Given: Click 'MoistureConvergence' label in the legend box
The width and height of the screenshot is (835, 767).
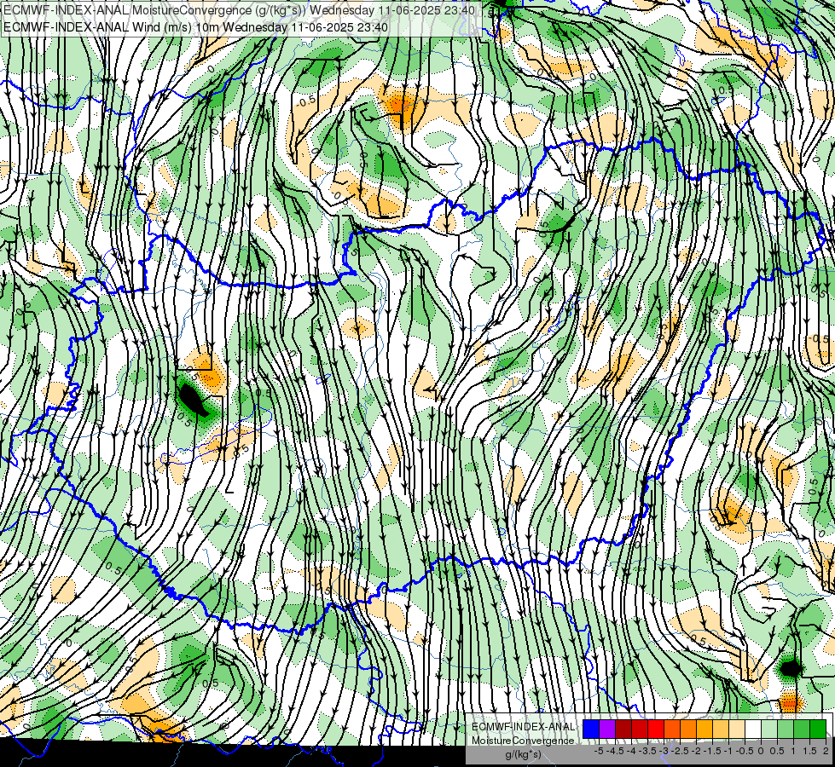Looking at the screenshot, I should [x=523, y=741].
